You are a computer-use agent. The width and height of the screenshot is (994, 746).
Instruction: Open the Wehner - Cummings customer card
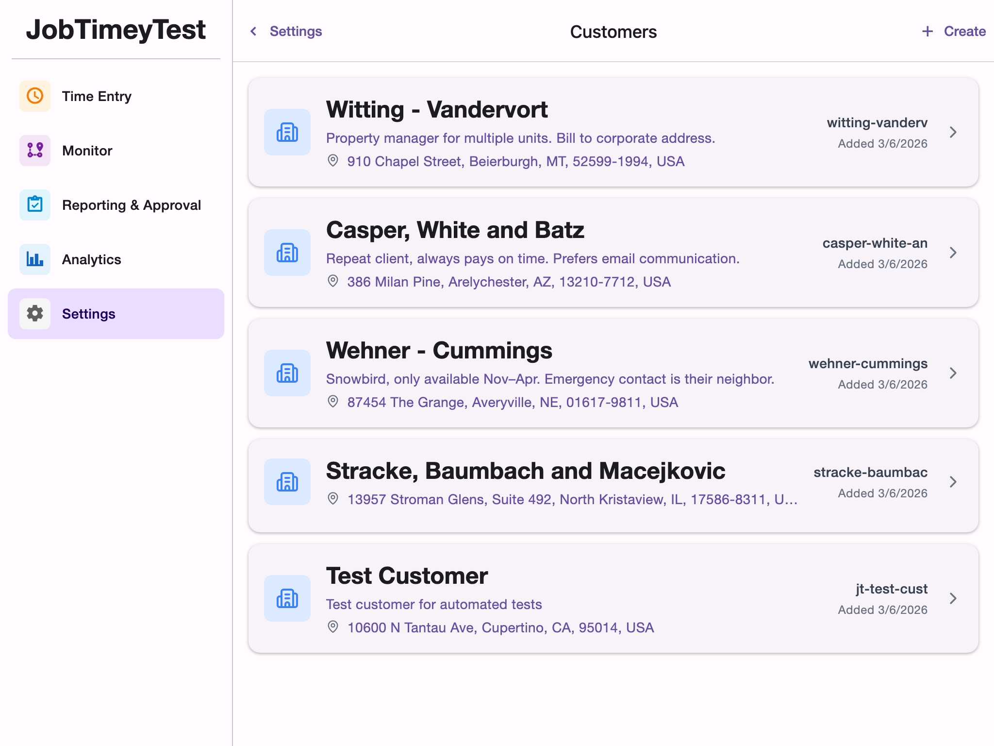(612, 373)
